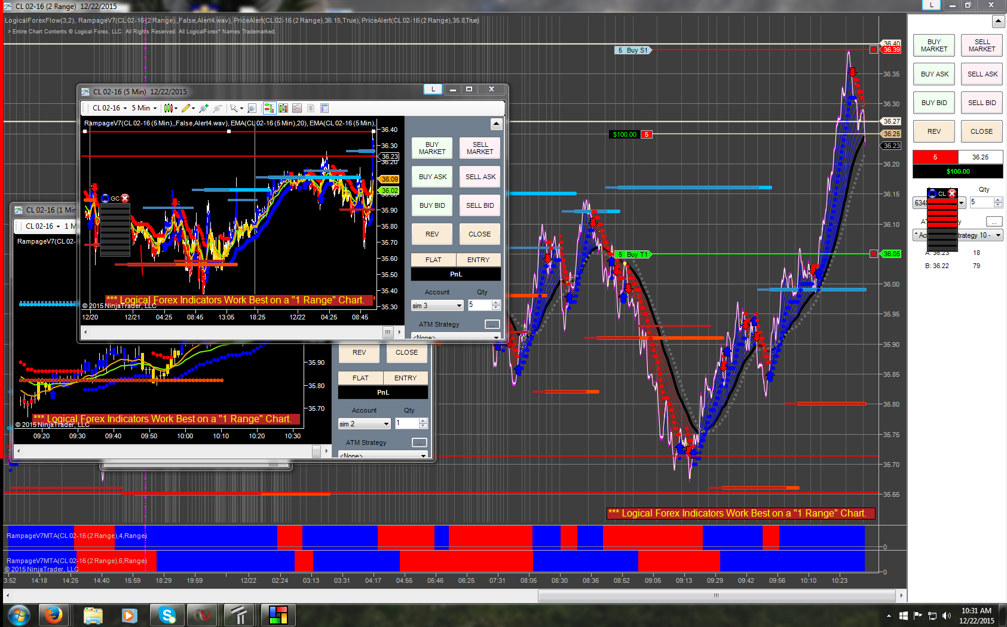1007x627 pixels.
Task: Click the main chart horizontal scrollbar thumb
Action: tap(717, 595)
